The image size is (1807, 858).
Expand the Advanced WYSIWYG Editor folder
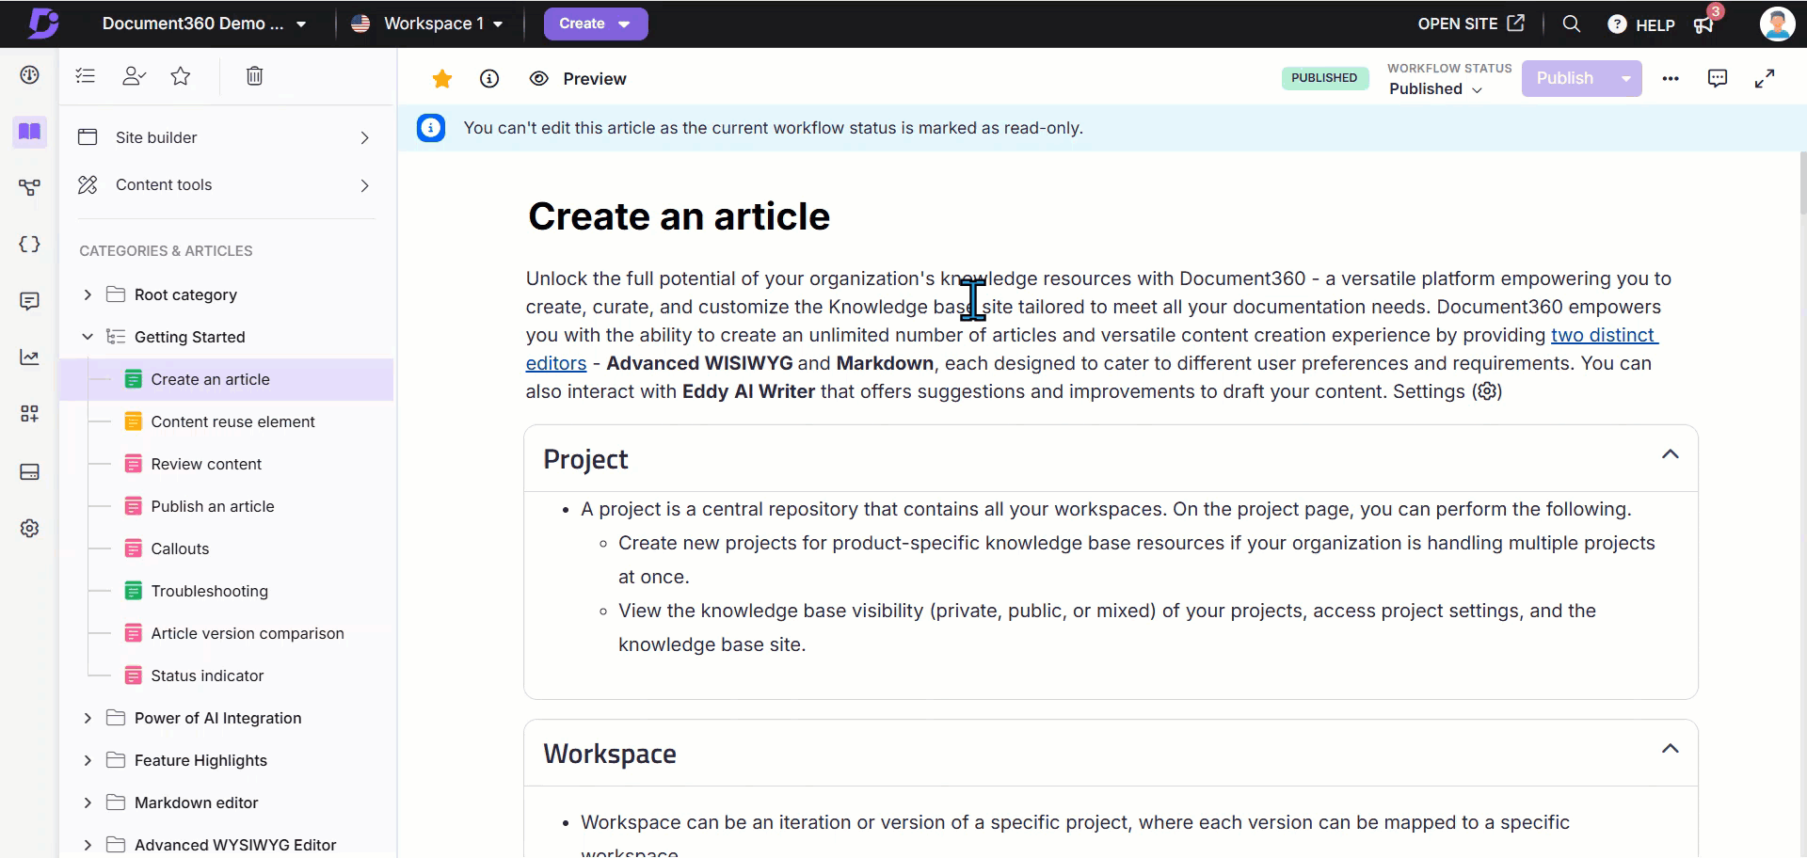88,845
